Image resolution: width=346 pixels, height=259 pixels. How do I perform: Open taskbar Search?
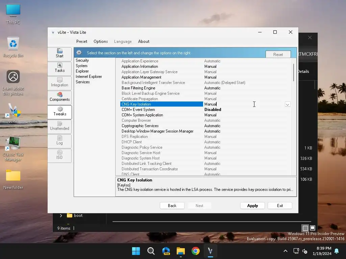click(x=151, y=251)
